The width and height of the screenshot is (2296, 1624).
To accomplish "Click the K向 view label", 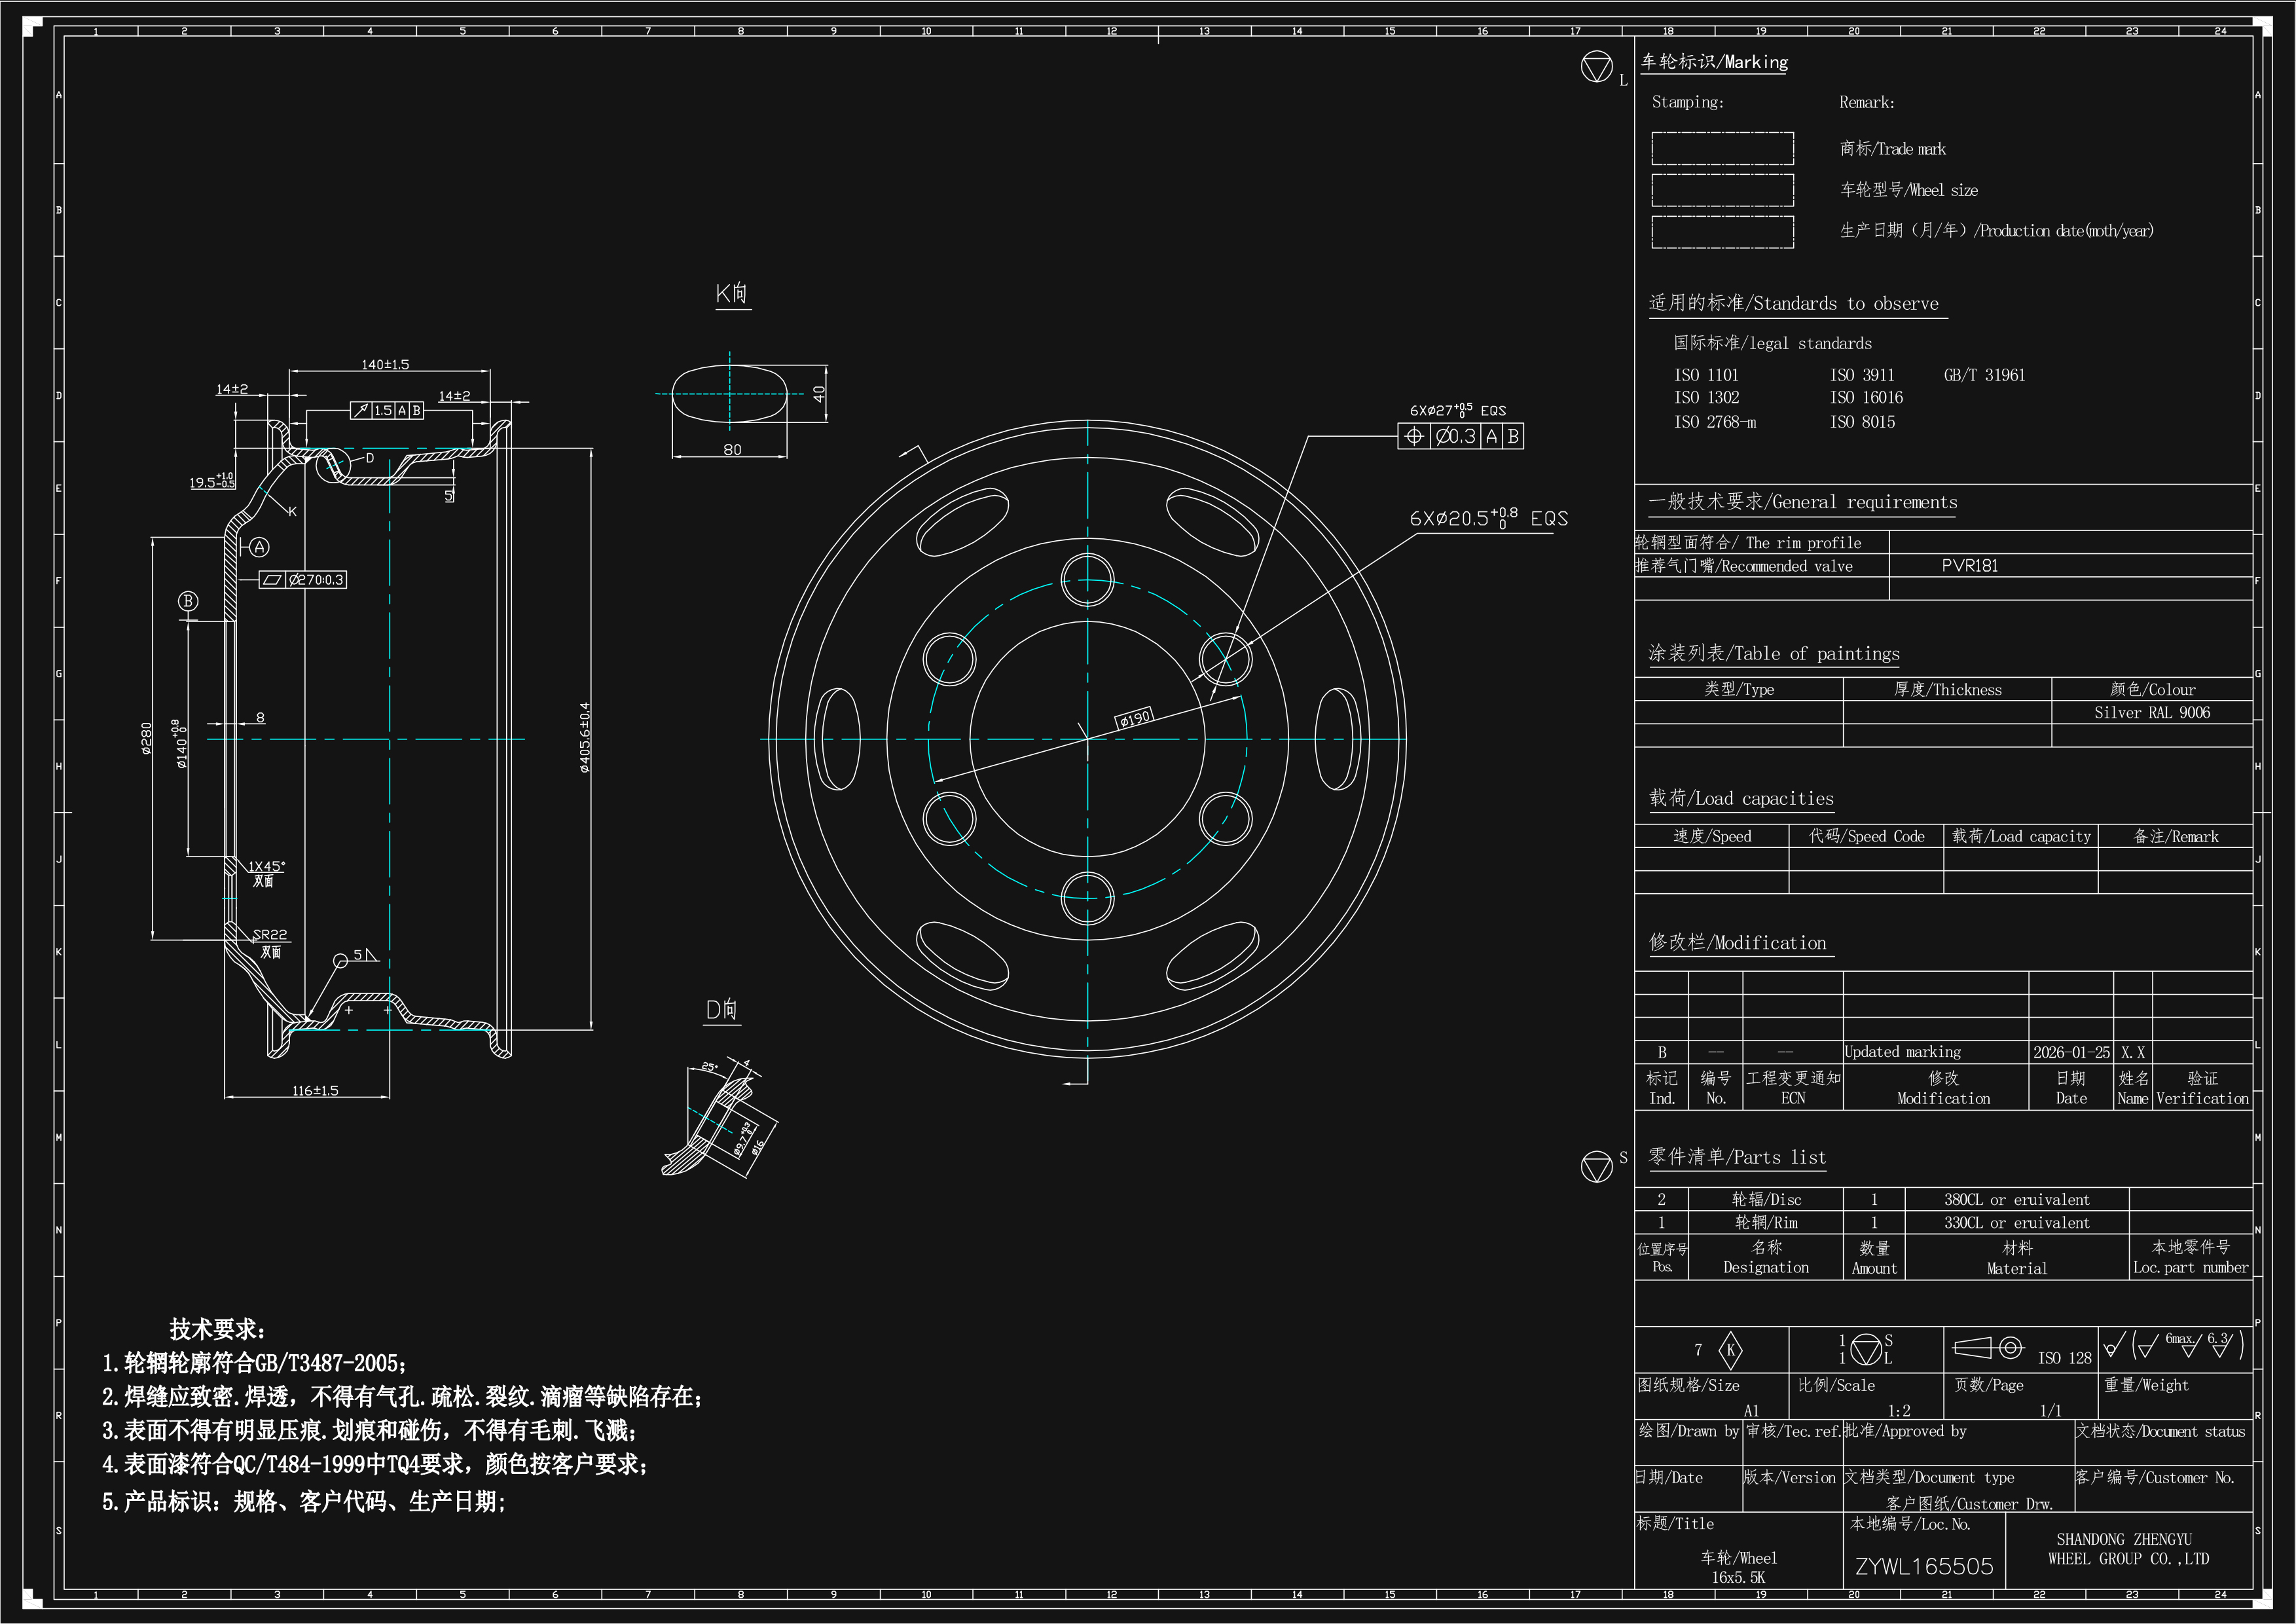I will [x=732, y=293].
